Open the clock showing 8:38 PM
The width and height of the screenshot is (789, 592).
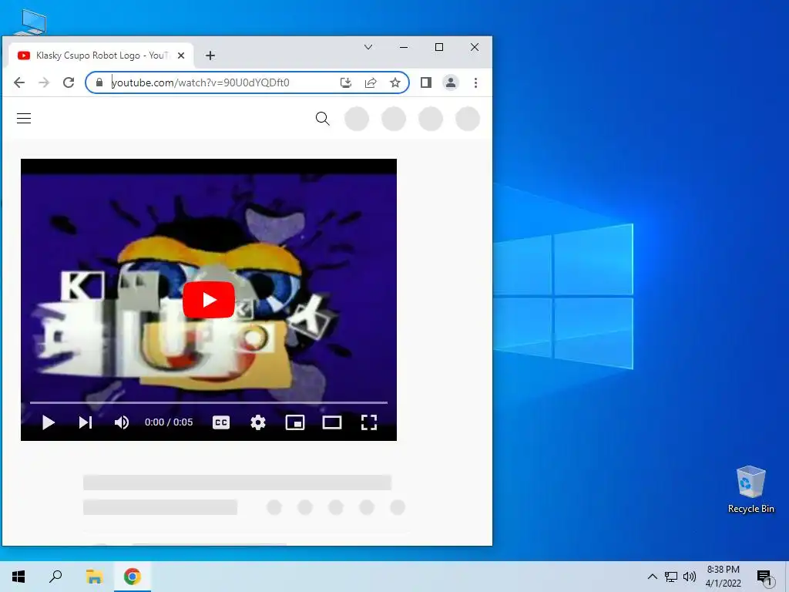coord(723,577)
